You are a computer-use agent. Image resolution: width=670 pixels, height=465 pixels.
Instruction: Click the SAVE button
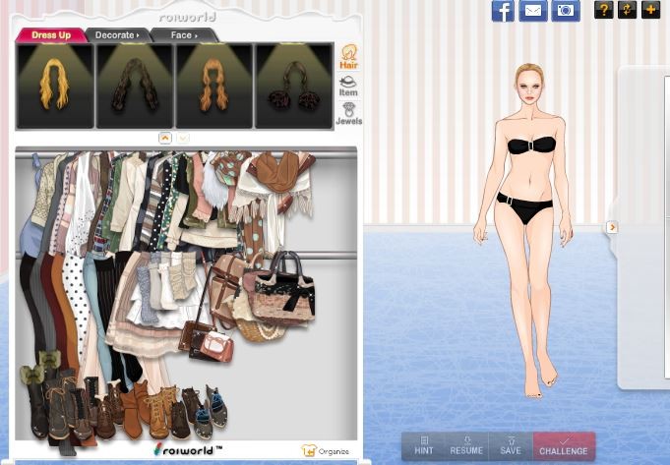pyautogui.click(x=511, y=445)
